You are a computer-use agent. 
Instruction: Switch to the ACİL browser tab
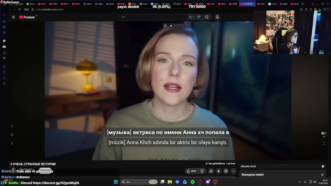click(x=42, y=4)
